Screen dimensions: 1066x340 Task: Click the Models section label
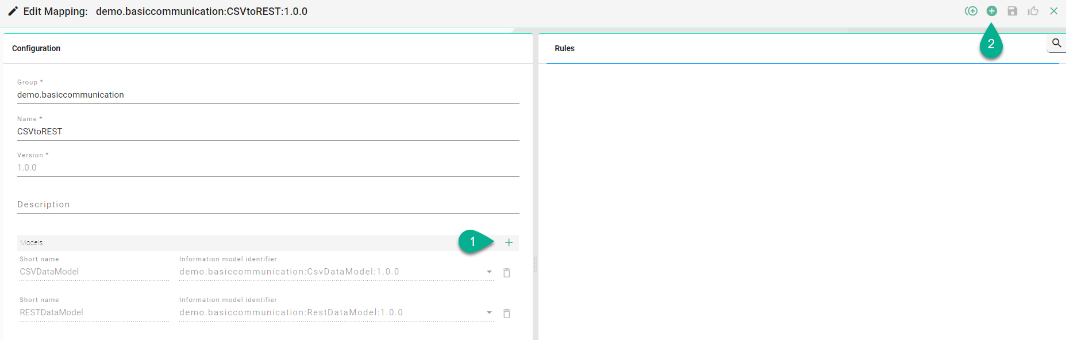32,243
